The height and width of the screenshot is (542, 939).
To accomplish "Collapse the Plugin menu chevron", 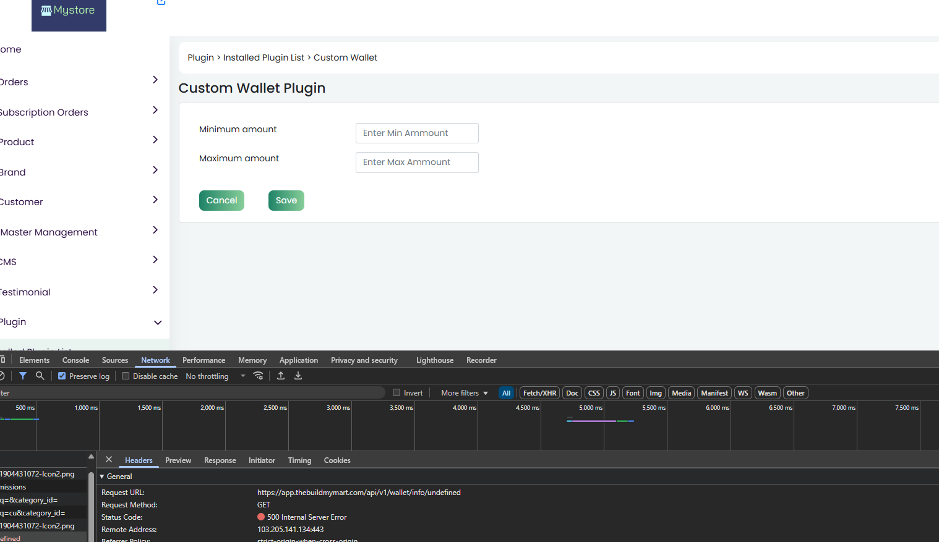I will [x=158, y=323].
